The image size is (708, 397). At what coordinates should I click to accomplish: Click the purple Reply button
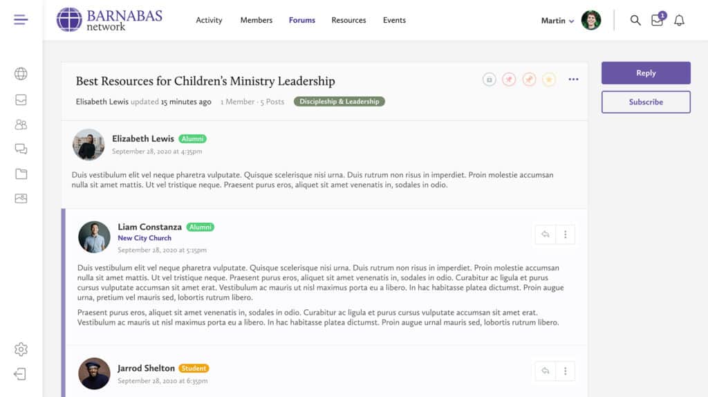tap(646, 73)
